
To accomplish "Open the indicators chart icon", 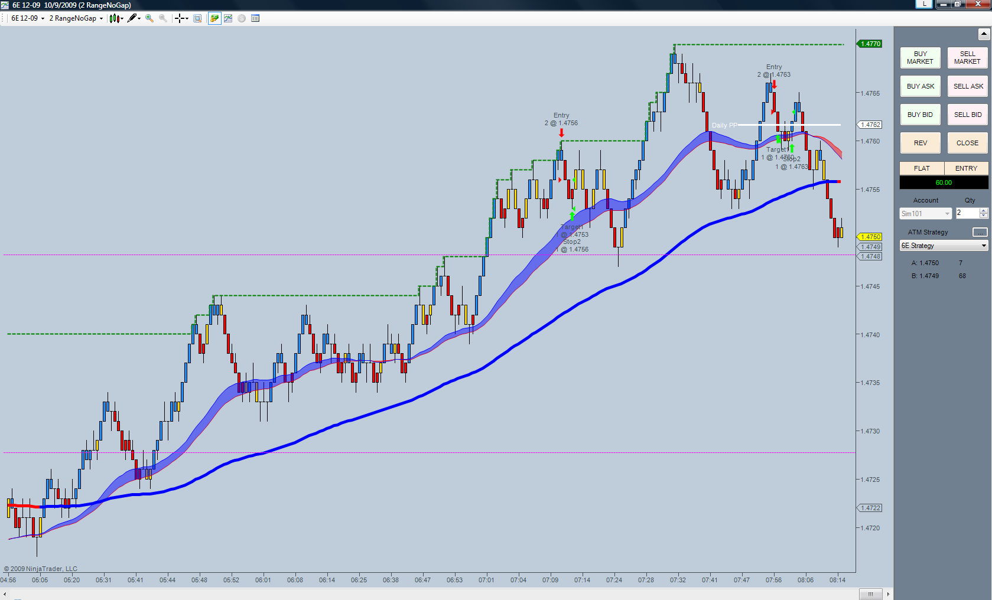I will click(228, 18).
